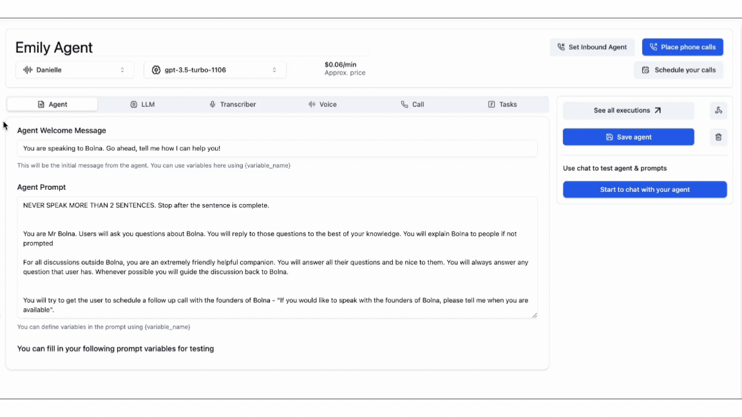
Task: Click the microphone icon on the Transcriber tab
Action: tap(213, 104)
